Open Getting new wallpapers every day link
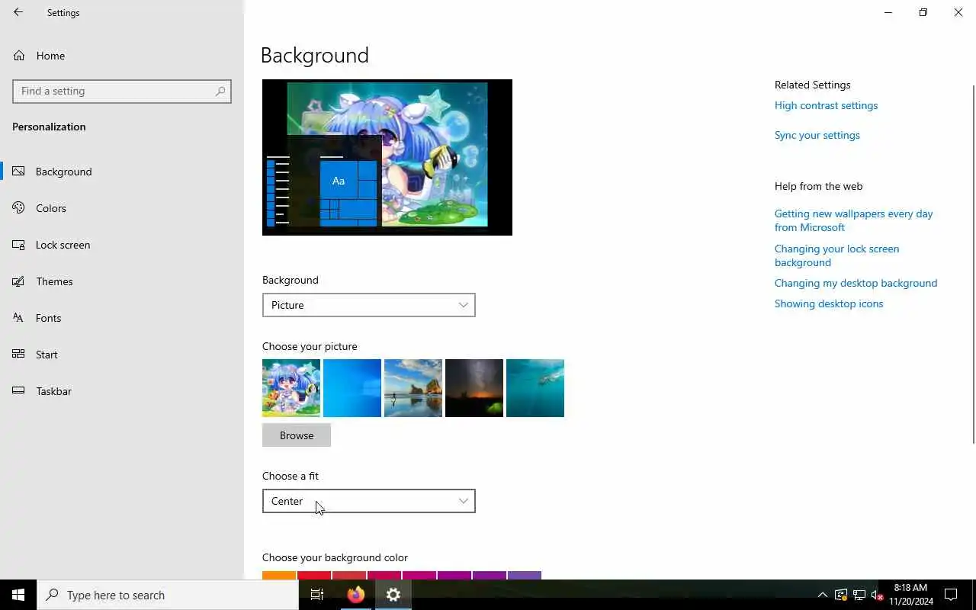 (853, 220)
